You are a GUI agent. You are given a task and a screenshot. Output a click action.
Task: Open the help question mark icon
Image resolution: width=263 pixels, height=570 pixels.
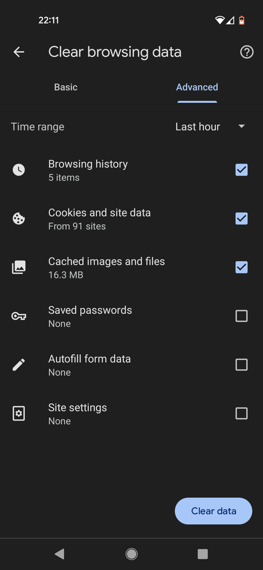[x=247, y=52]
